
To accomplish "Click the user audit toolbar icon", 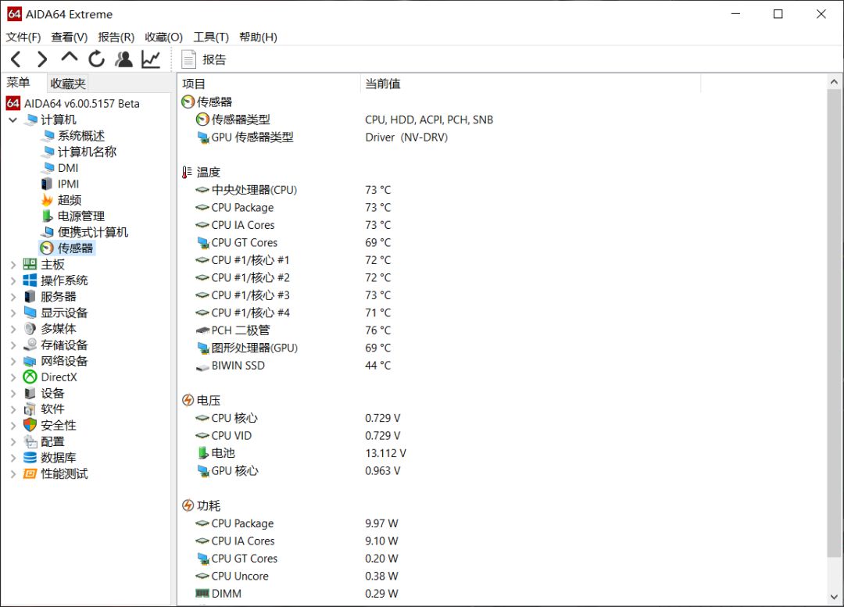I will [122, 59].
